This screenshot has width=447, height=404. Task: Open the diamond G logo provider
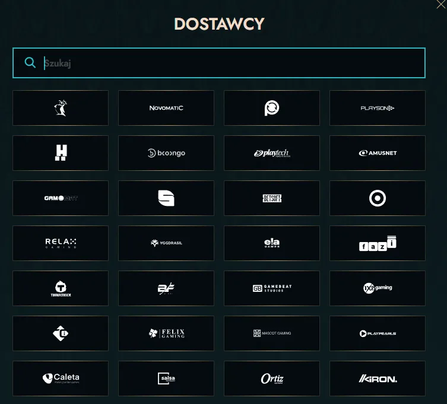pos(61,333)
